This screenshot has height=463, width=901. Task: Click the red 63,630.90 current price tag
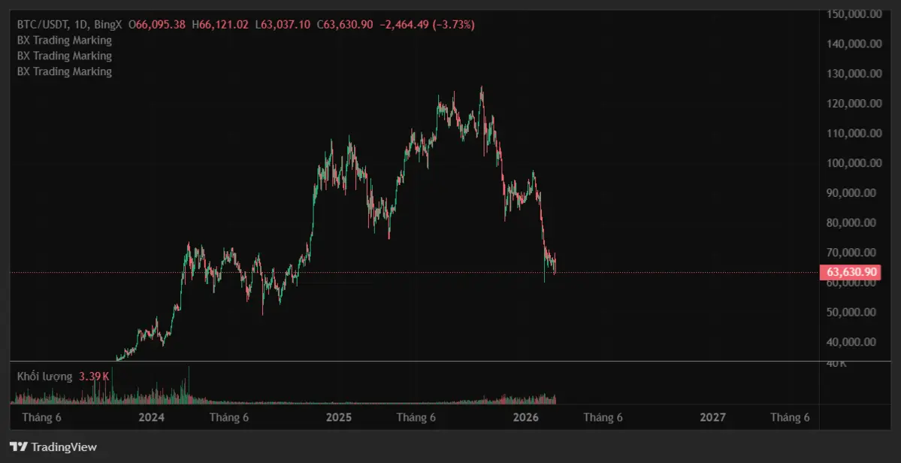coord(851,272)
